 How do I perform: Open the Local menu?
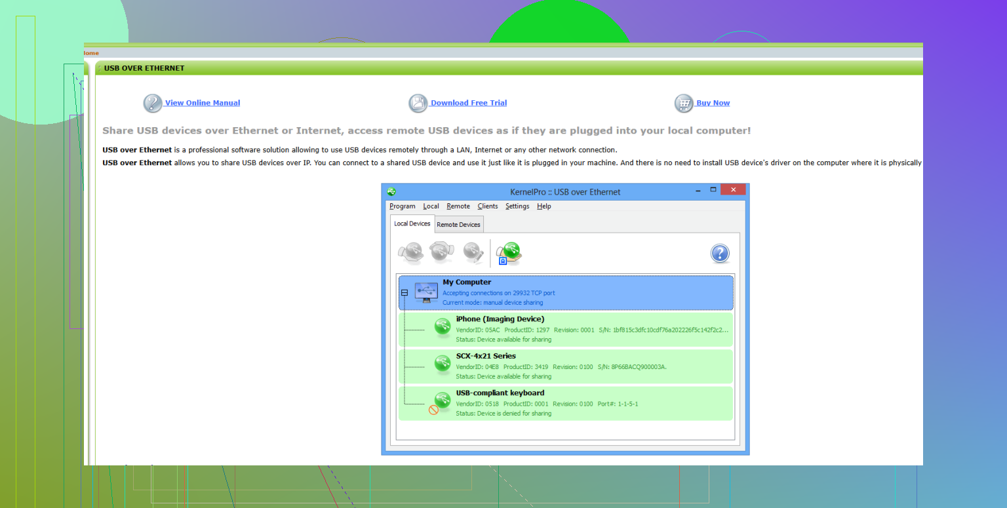(x=431, y=206)
